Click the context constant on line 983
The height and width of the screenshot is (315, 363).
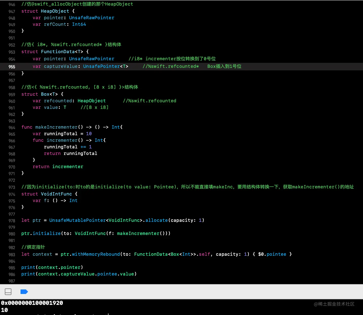(42, 254)
